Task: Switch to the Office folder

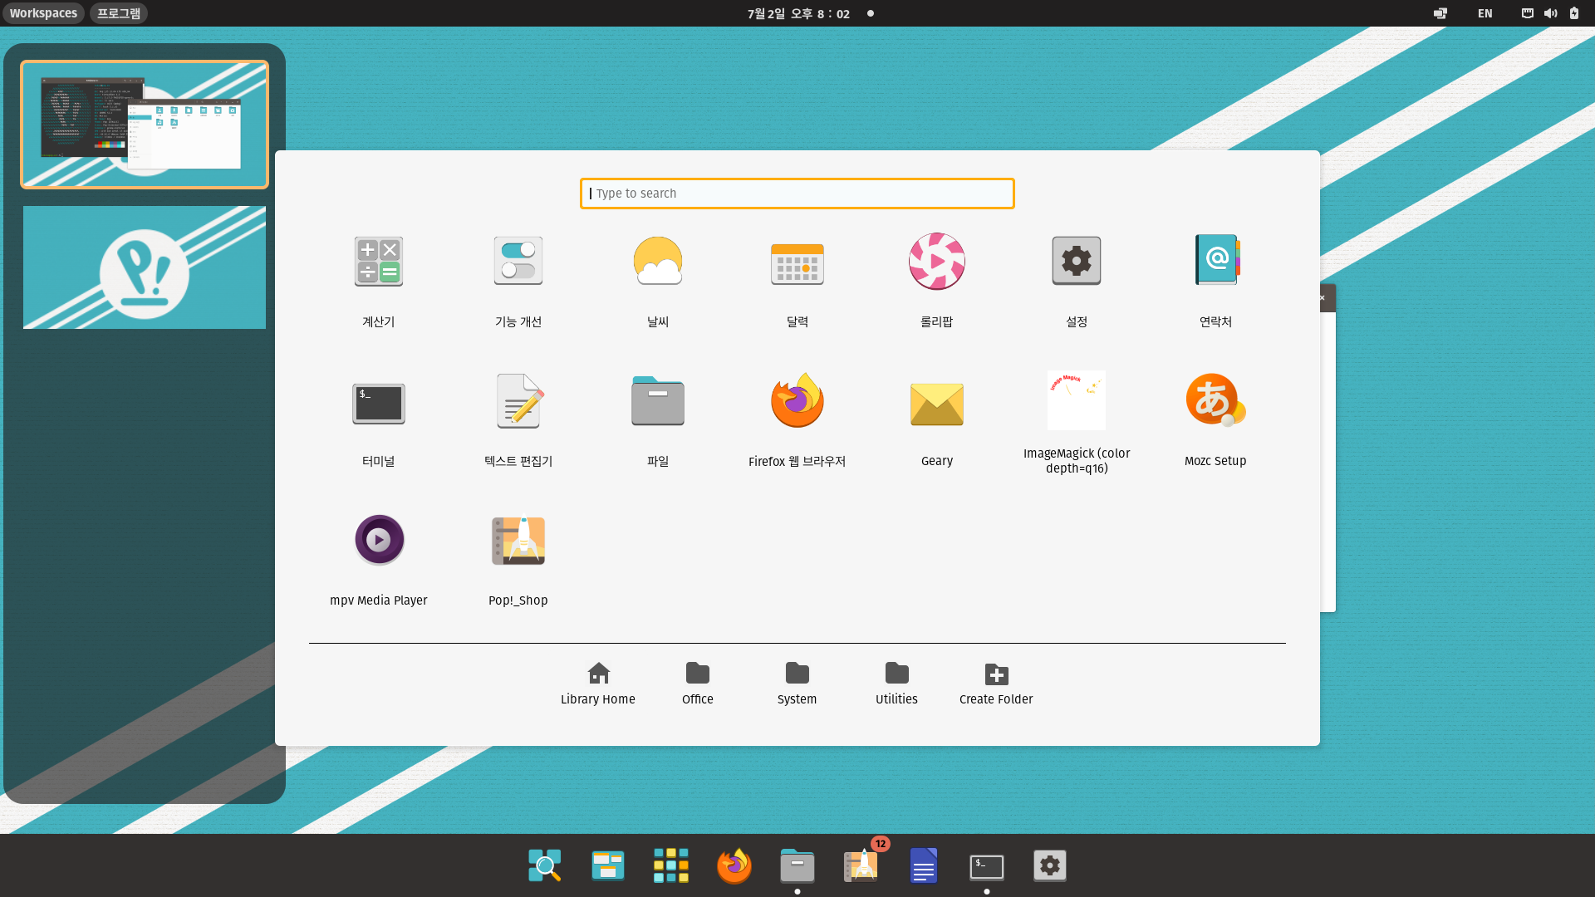Action: pos(697,684)
